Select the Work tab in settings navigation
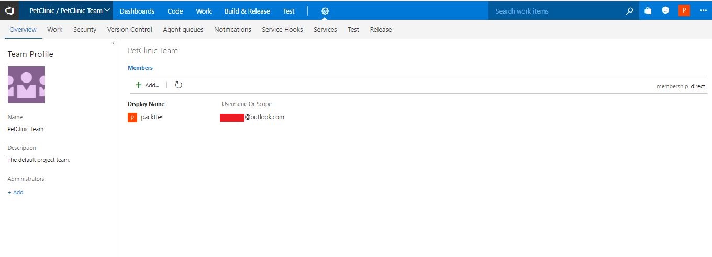Image resolution: width=712 pixels, height=257 pixels. [x=55, y=29]
